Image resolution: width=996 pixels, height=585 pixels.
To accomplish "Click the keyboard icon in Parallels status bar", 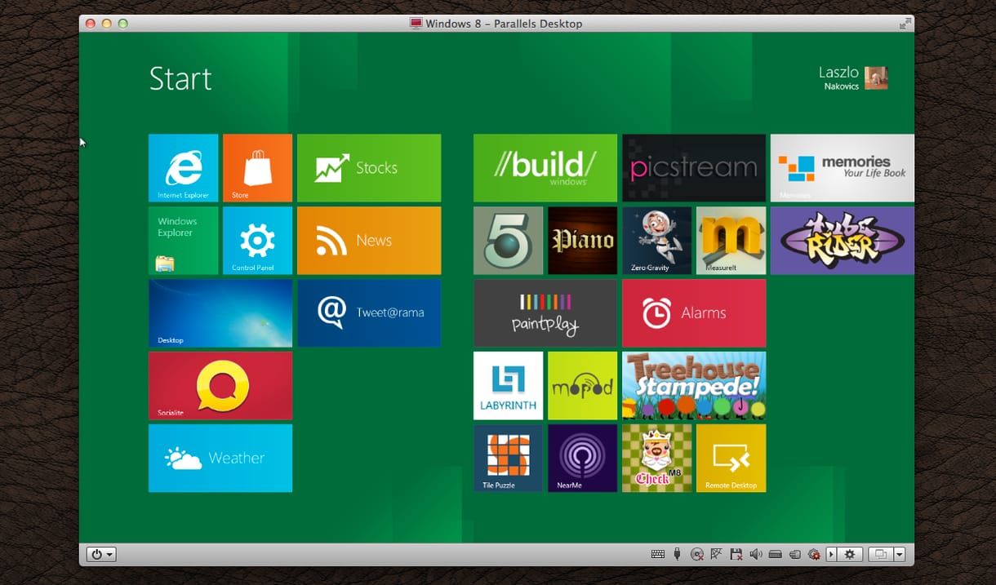I will tap(657, 555).
